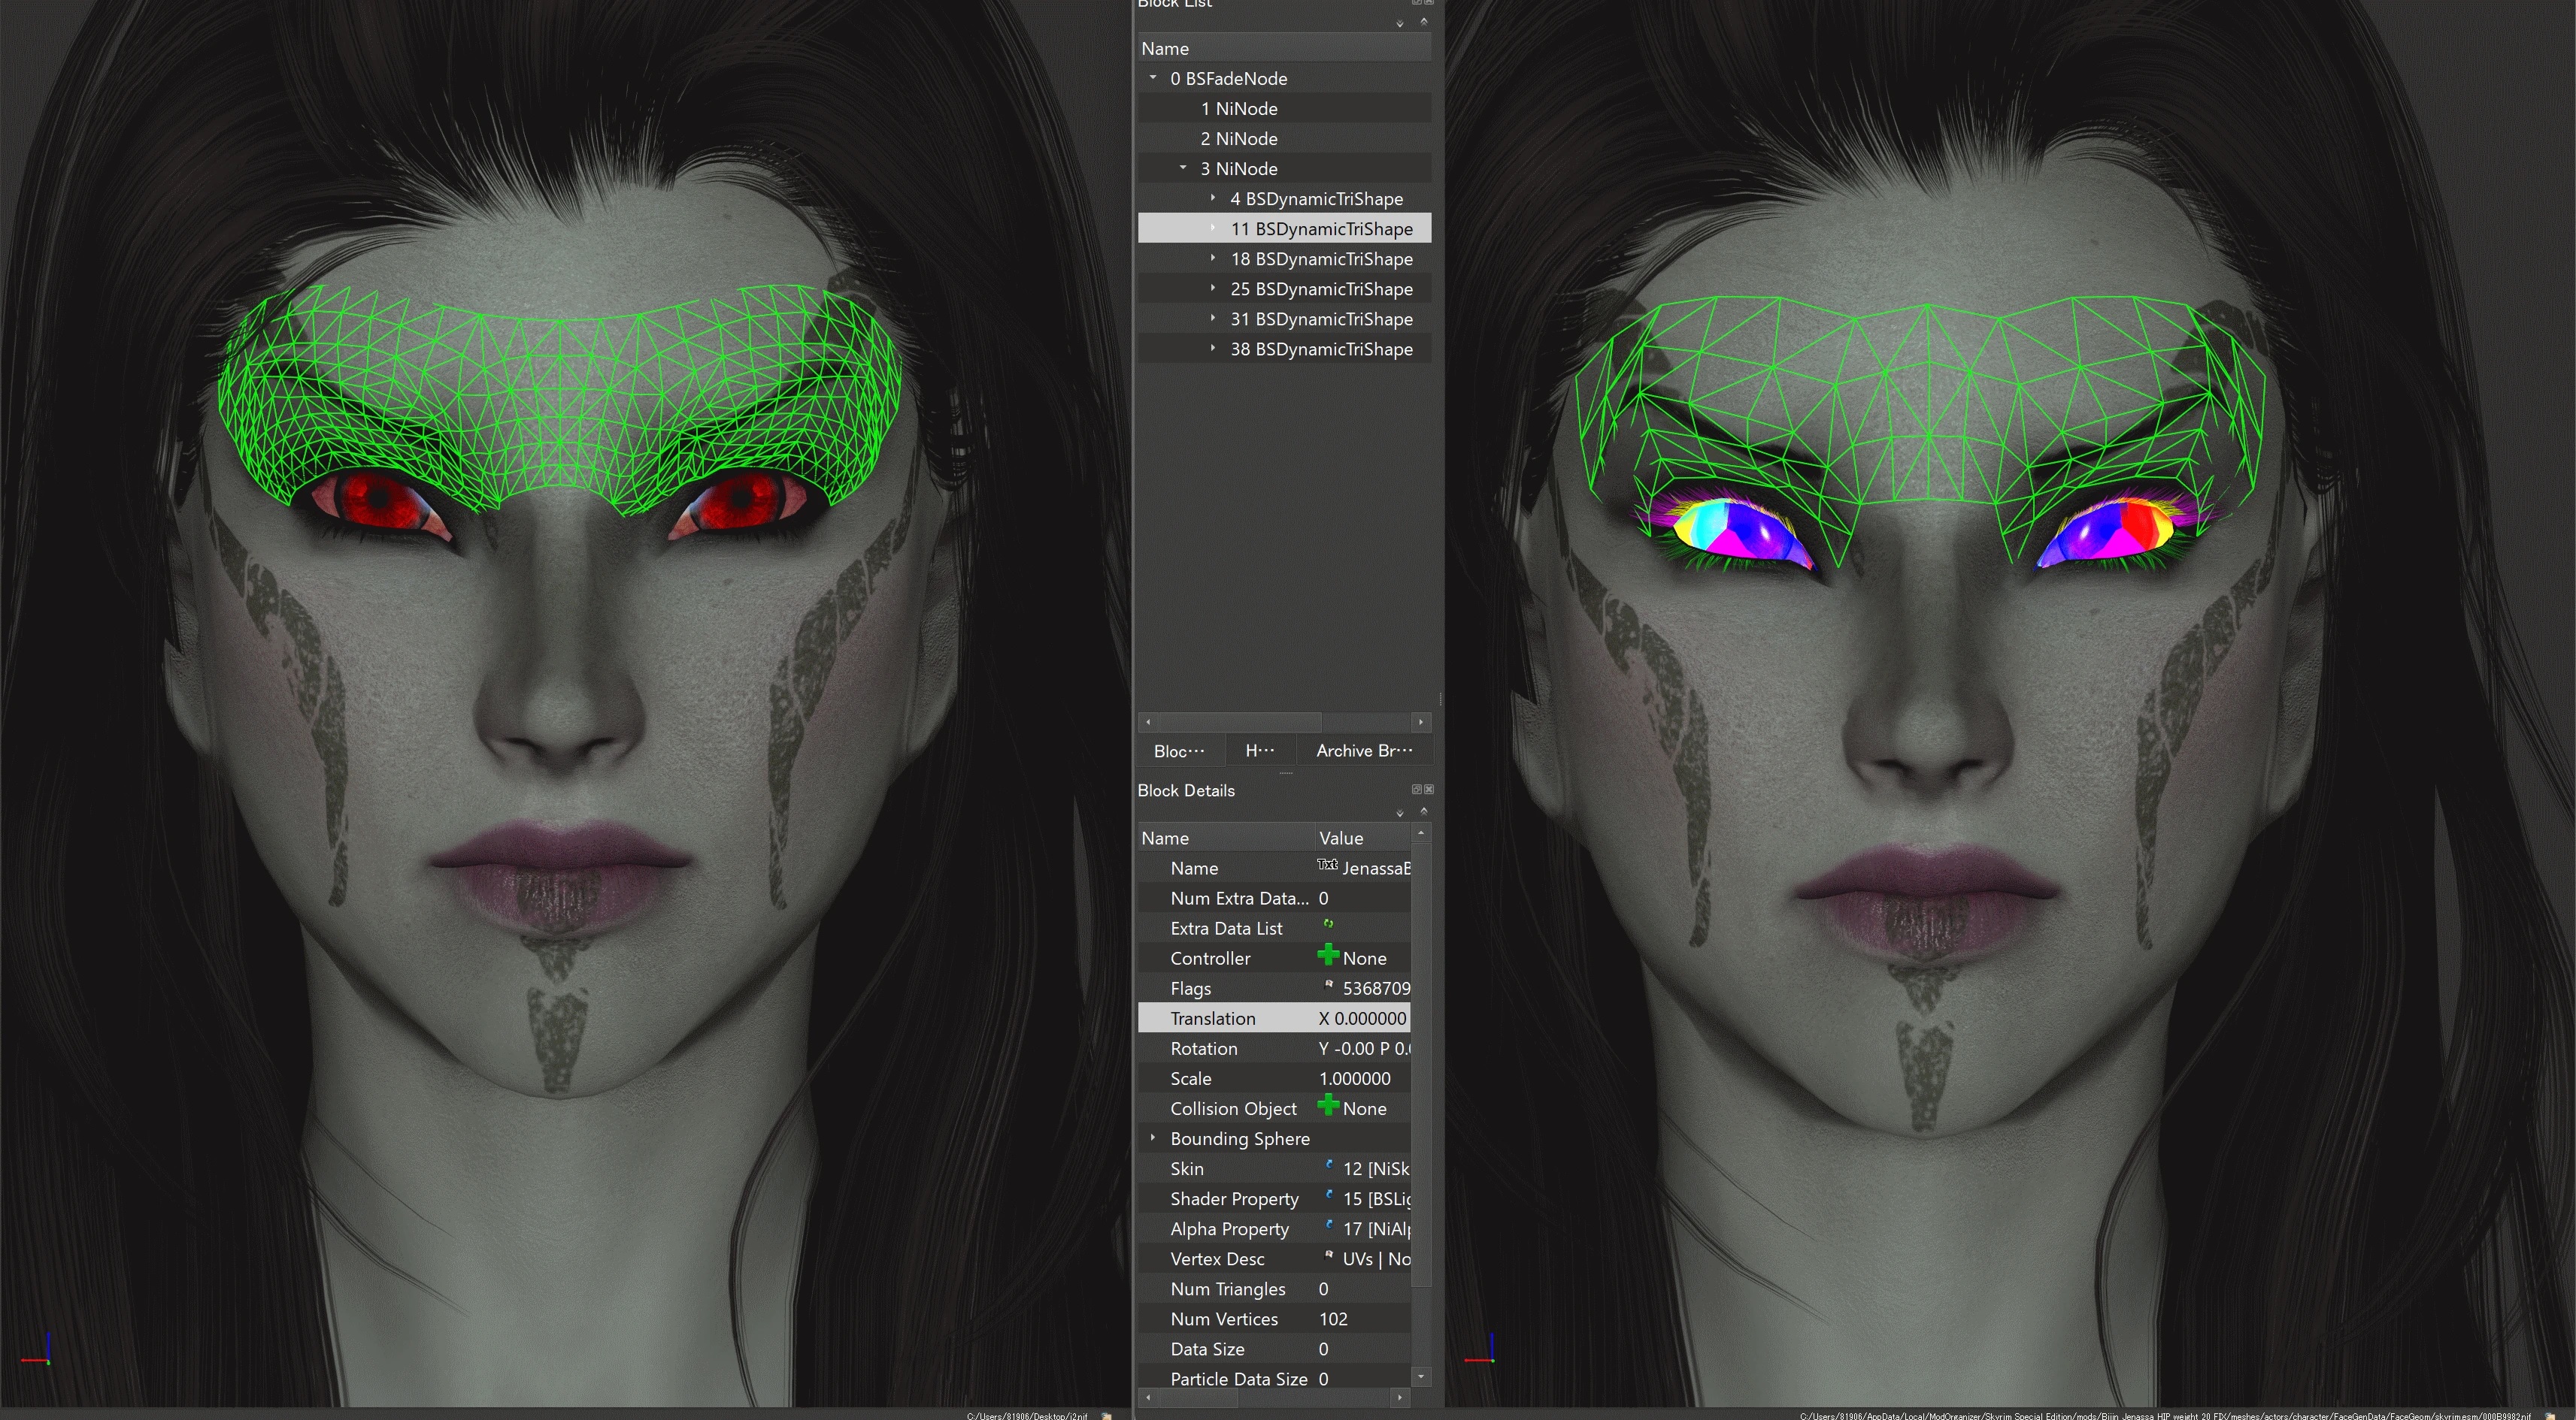Float the Block Details panel
The height and width of the screenshot is (1420, 2576).
click(1416, 790)
